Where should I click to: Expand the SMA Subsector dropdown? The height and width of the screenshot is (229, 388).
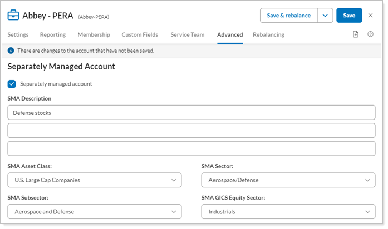point(95,212)
